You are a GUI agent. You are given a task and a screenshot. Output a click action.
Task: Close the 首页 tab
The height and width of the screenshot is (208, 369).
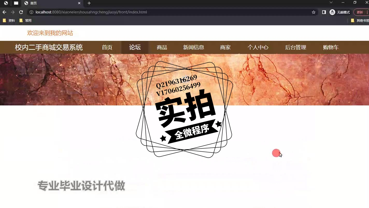click(79, 3)
